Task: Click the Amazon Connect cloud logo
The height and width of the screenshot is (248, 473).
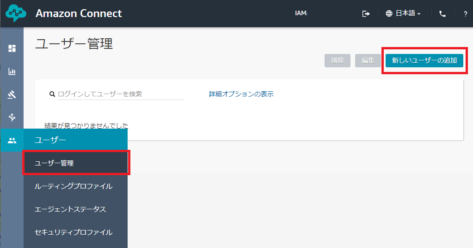Action: coord(16,13)
